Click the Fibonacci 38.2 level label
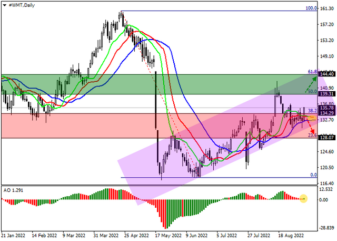The image size is (337, 241). [x=312, y=111]
